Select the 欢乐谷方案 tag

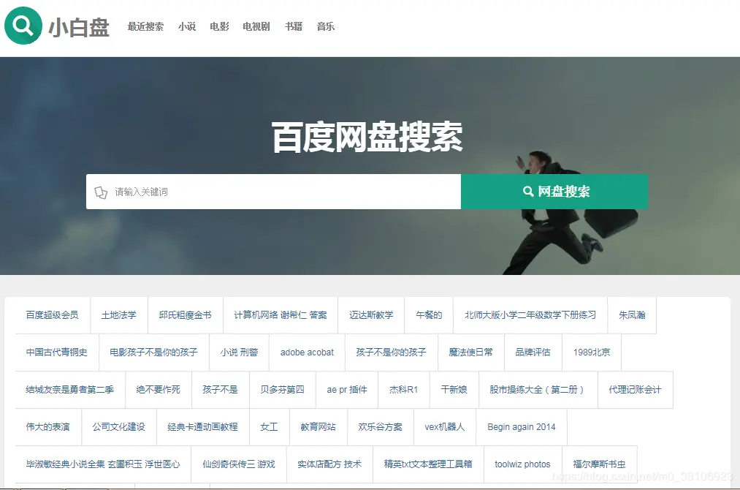pyautogui.click(x=381, y=427)
